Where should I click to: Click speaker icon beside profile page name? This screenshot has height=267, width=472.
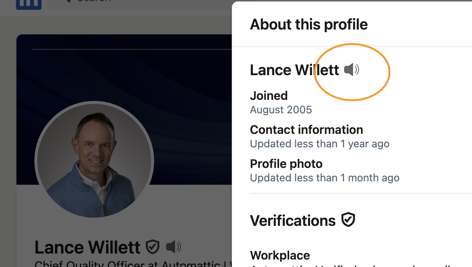(173, 247)
